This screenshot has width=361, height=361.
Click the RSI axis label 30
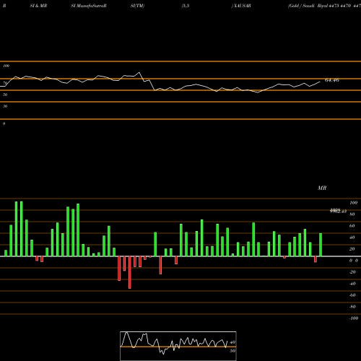tap(5, 106)
